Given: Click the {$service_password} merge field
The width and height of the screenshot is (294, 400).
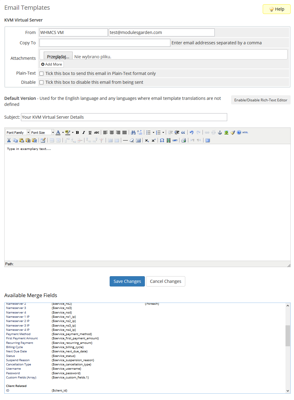Looking at the screenshot, I should [66, 373].
